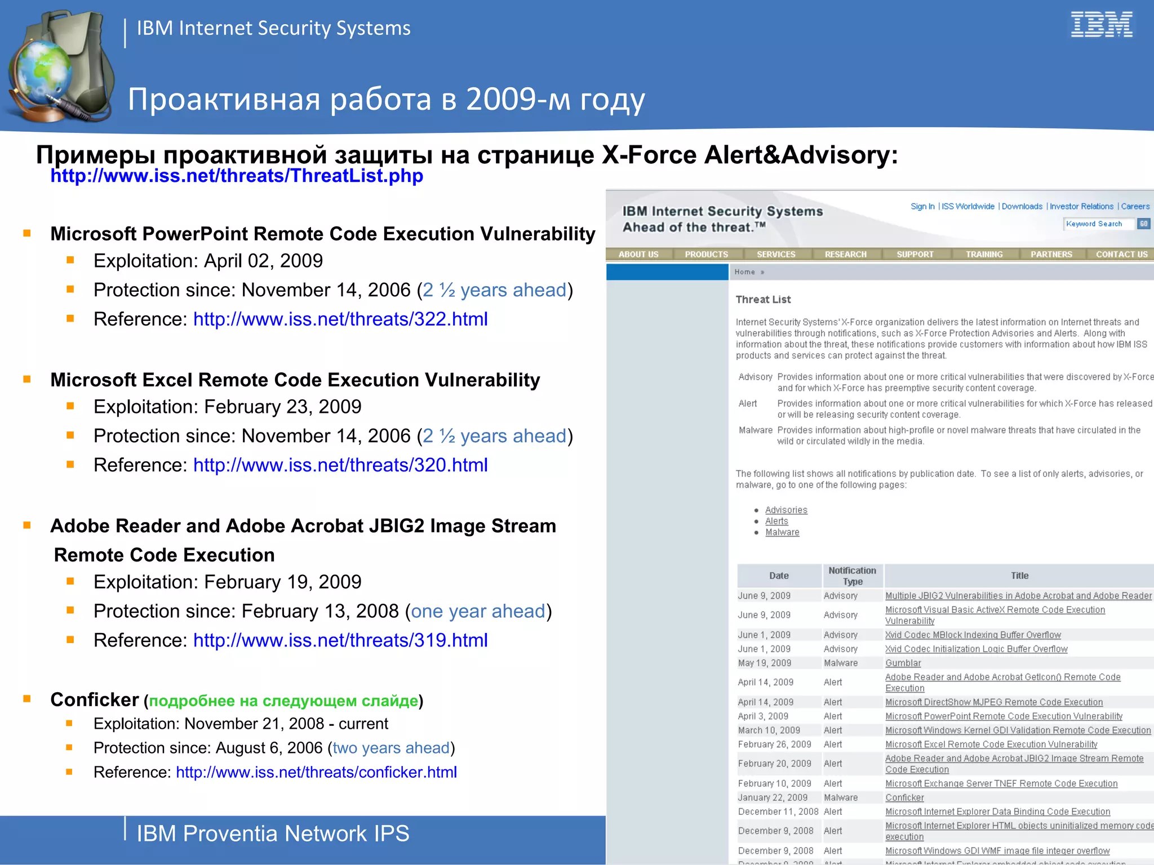This screenshot has height=865, width=1154.
Task: Open the threats/319.html reference link
Action: [340, 640]
